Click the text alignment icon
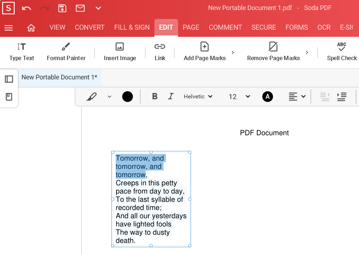The width and height of the screenshot is (359, 254). (x=293, y=97)
